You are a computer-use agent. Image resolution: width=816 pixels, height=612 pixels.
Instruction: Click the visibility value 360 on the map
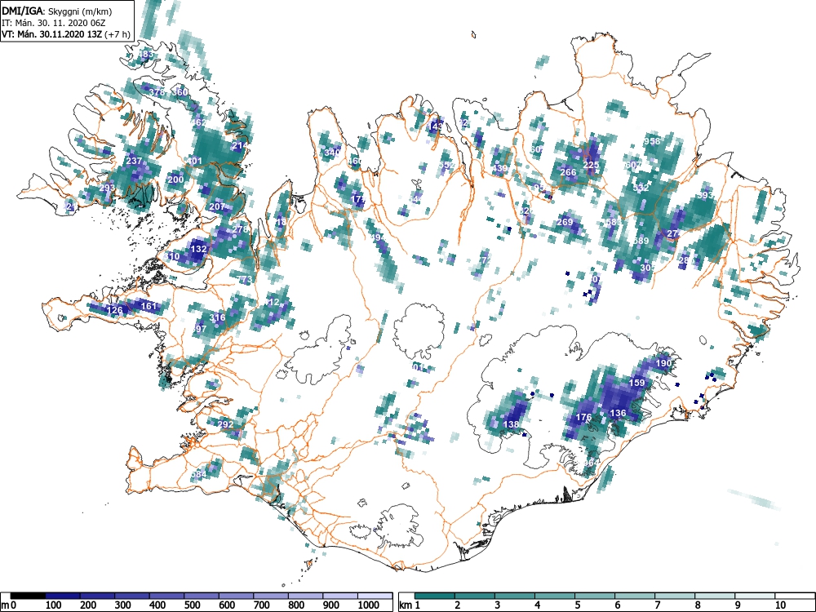pos(180,92)
